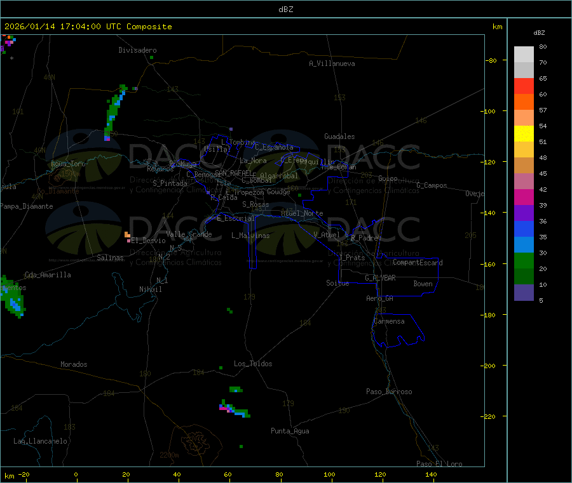Screen dimensions: 572x483
Task: Click the 'Pampa_Diamante' label
Action: click(27, 206)
